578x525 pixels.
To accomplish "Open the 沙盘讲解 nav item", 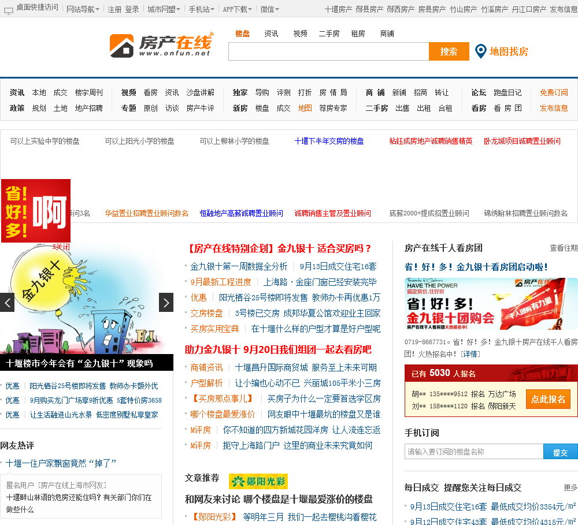I will [x=200, y=92].
